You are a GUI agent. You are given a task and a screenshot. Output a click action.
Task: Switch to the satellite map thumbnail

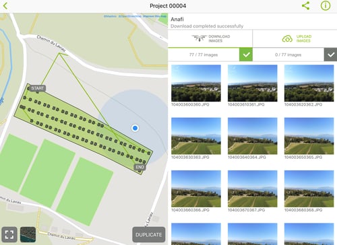(28, 234)
